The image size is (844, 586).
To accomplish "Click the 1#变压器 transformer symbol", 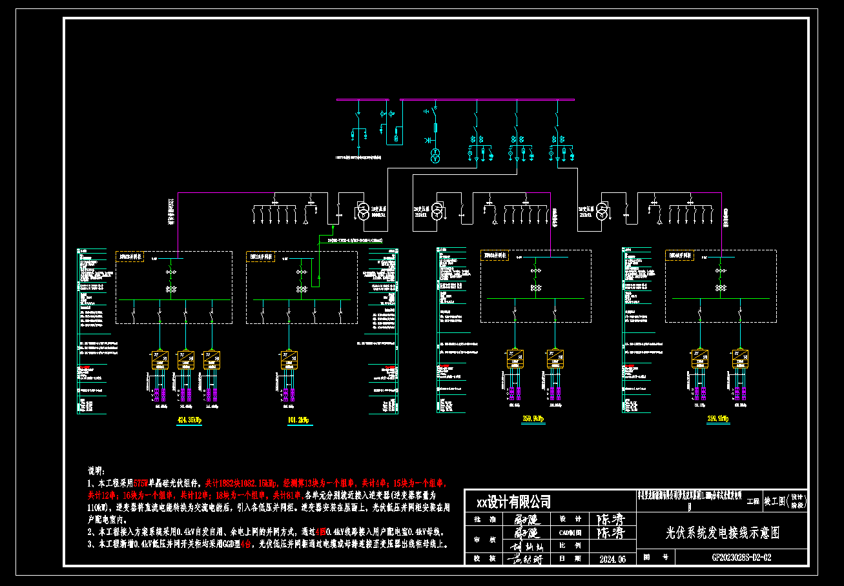I will tap(362, 210).
